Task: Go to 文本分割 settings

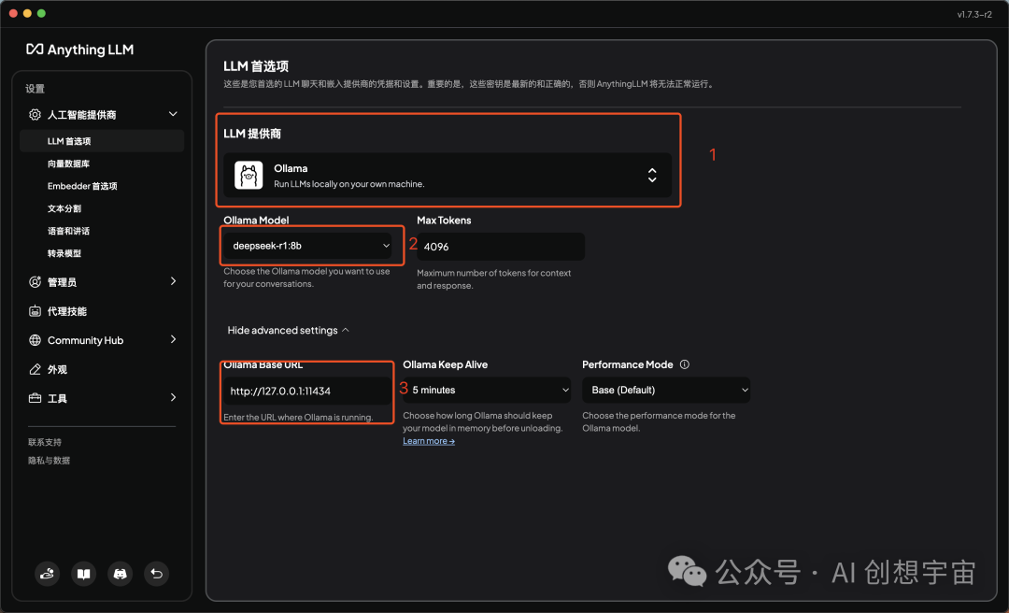Action: pyautogui.click(x=64, y=208)
